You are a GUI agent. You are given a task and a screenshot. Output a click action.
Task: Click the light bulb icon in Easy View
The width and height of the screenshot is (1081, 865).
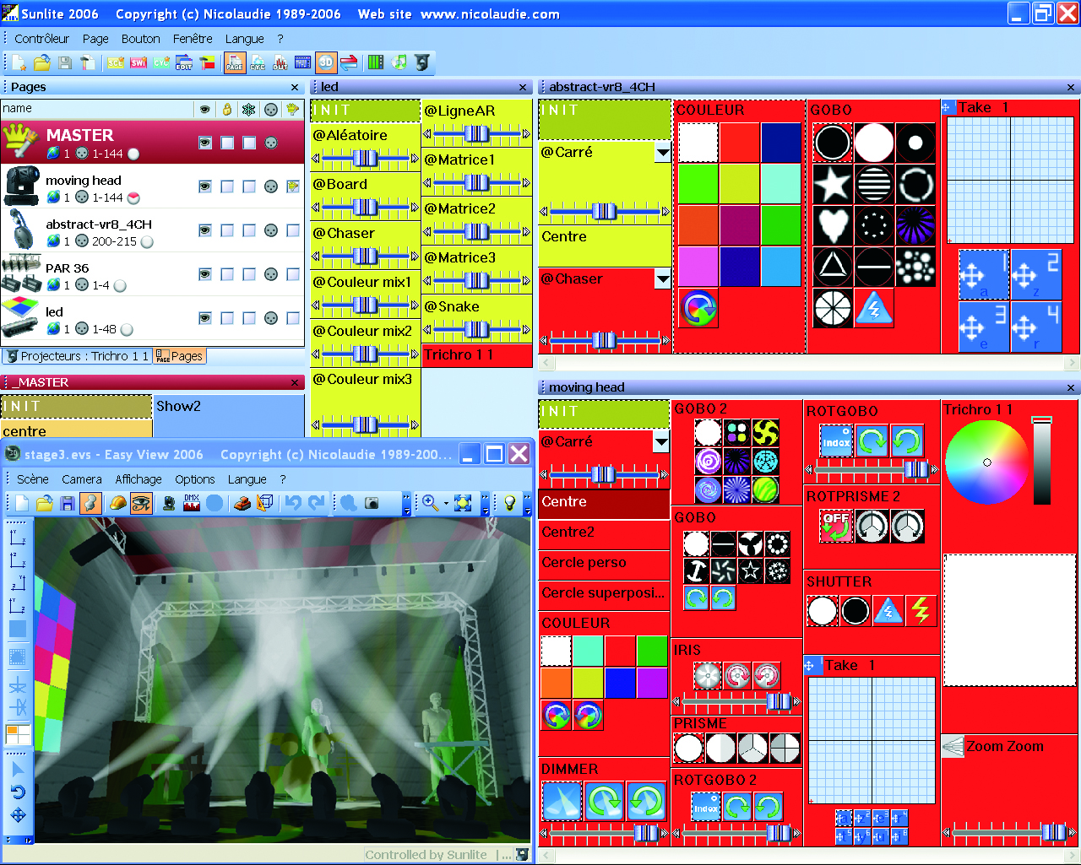click(x=509, y=504)
